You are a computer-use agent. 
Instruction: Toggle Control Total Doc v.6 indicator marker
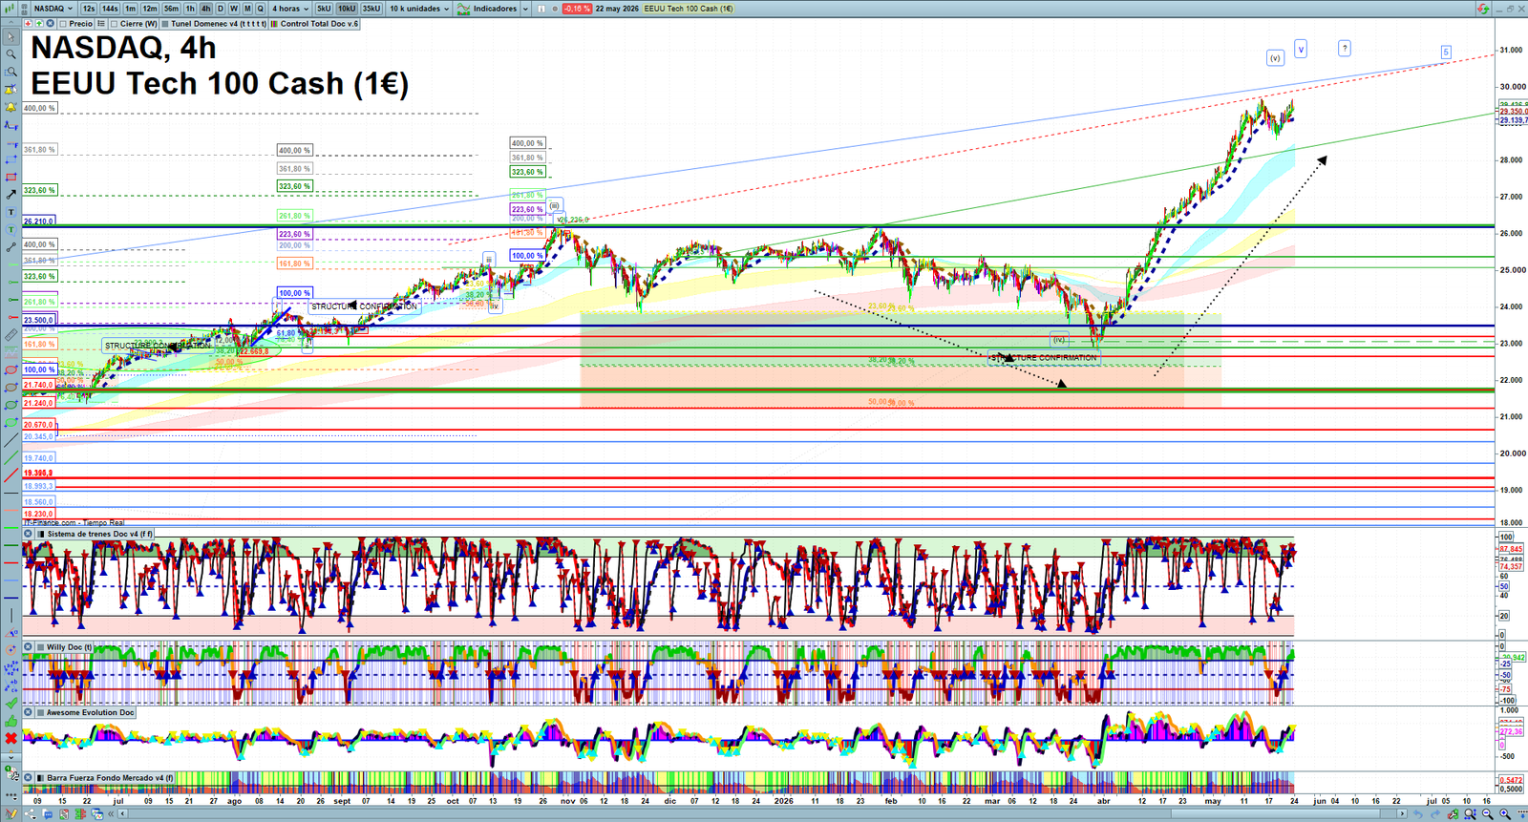275,24
